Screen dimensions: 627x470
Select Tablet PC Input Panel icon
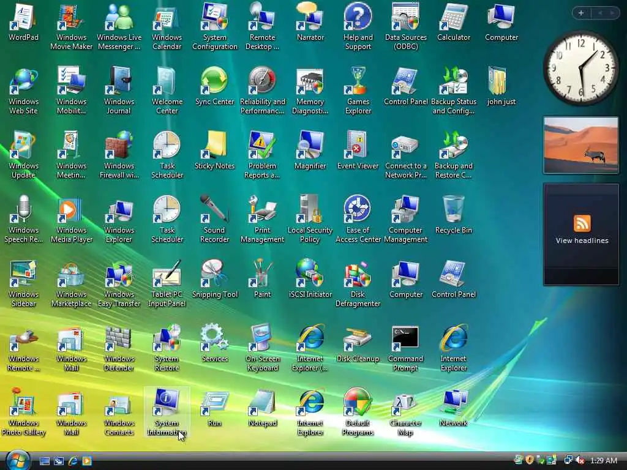[x=167, y=284]
